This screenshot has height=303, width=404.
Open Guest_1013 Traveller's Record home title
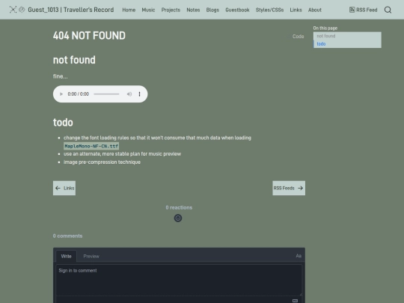coord(71,10)
